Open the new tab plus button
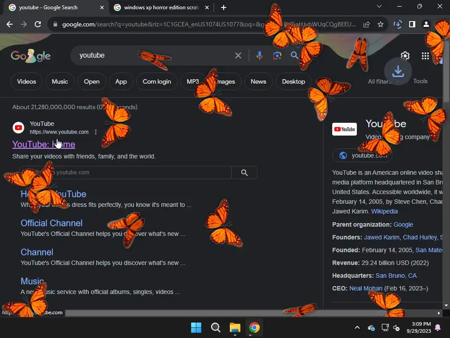 (224, 7)
